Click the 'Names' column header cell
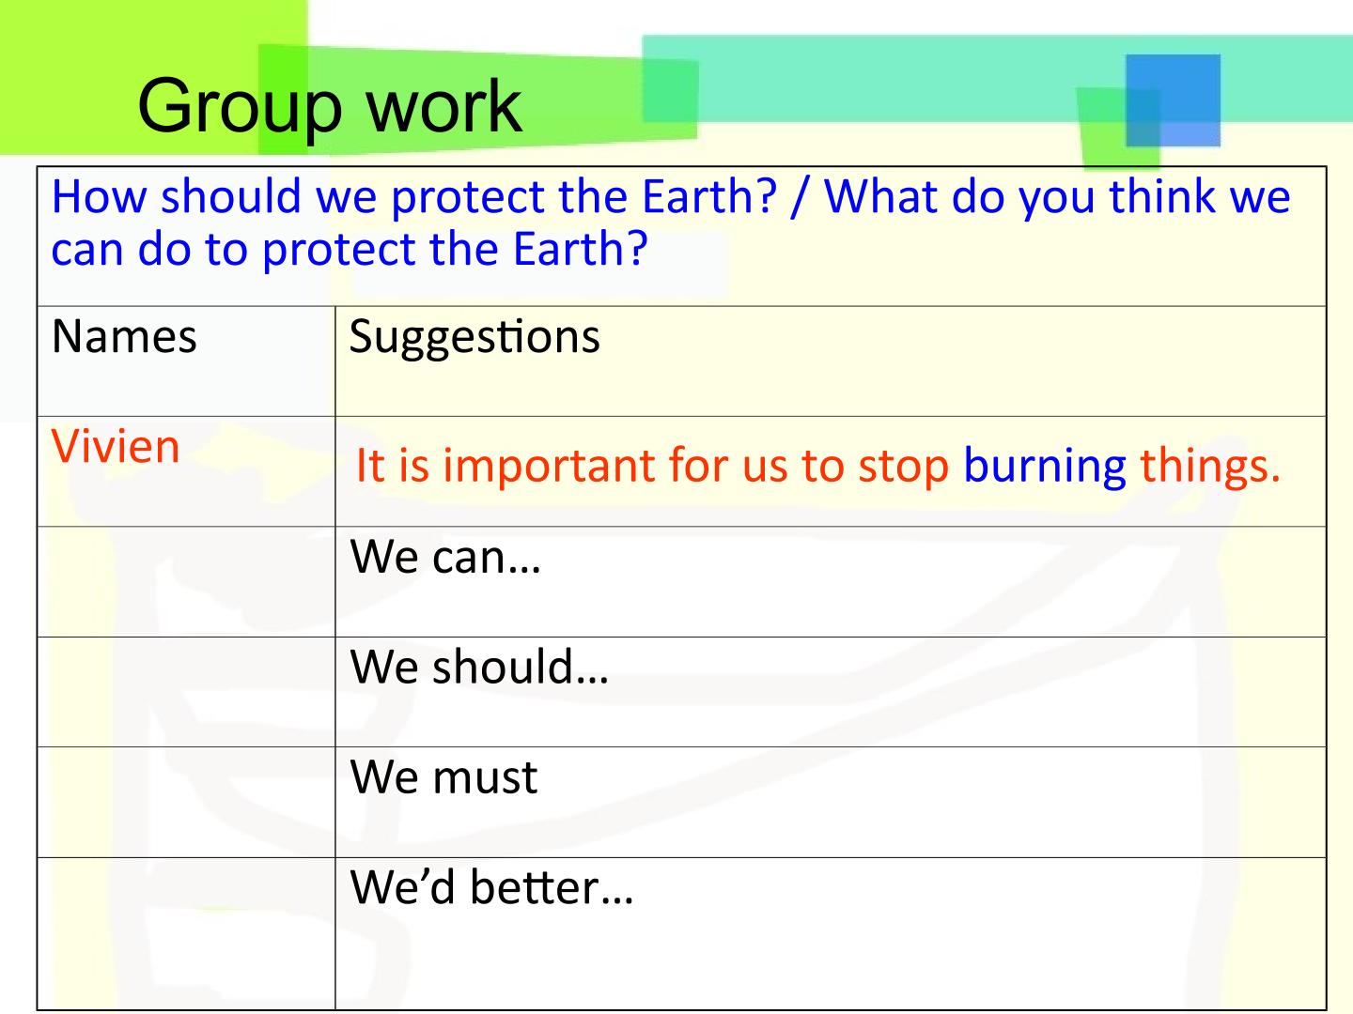The width and height of the screenshot is (1353, 1014). coord(186,361)
